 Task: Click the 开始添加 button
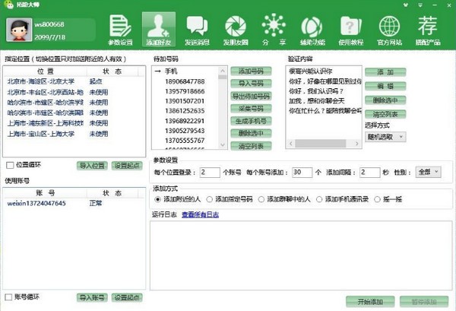point(370,302)
